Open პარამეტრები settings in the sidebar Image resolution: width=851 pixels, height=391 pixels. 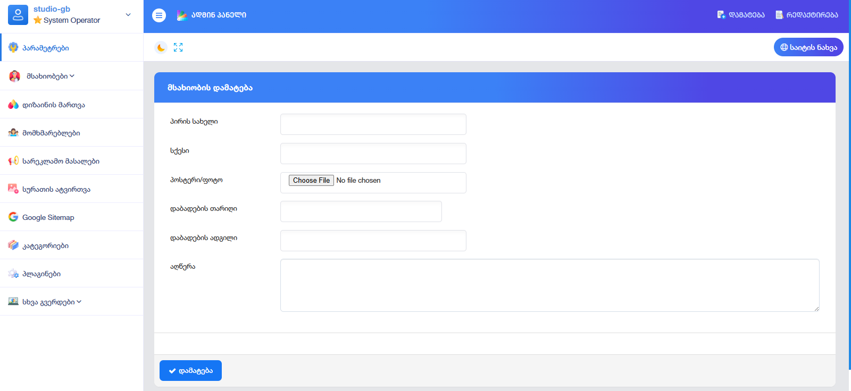[45, 48]
